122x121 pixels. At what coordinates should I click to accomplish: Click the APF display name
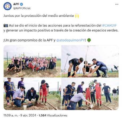16,4
